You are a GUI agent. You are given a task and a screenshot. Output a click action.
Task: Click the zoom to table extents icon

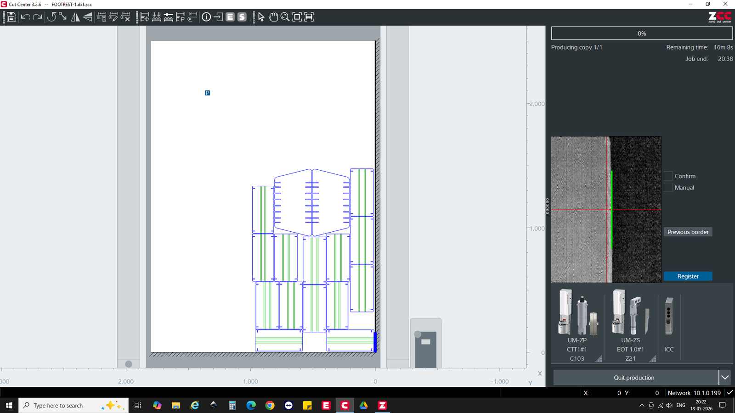point(309,17)
